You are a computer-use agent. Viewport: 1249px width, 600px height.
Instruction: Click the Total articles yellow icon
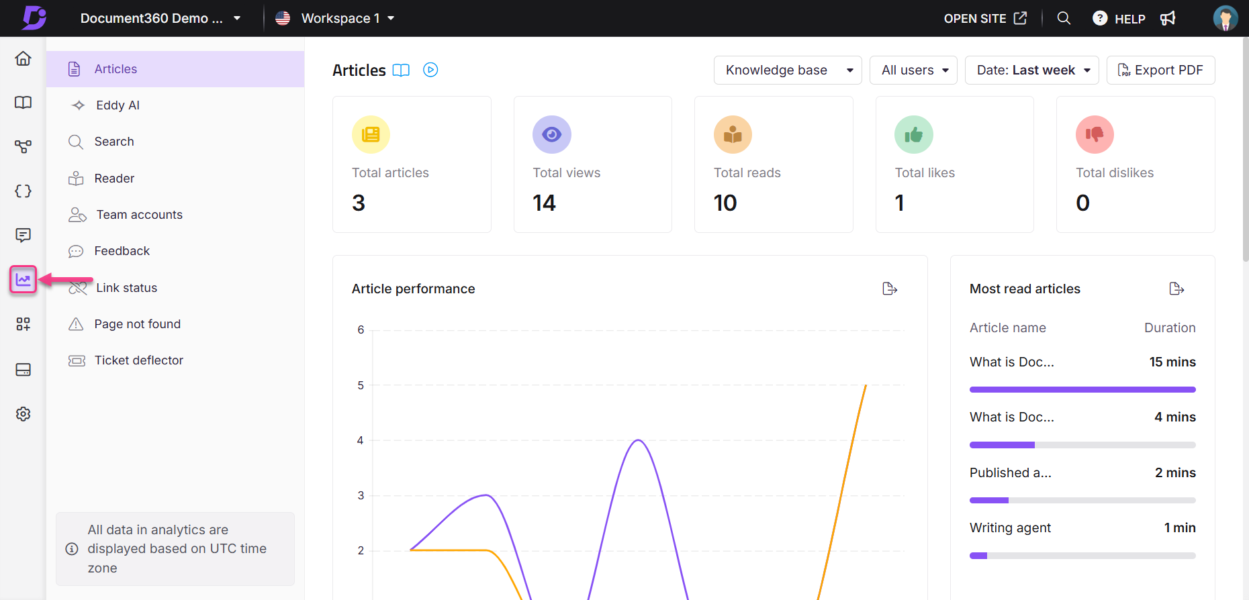[371, 135]
